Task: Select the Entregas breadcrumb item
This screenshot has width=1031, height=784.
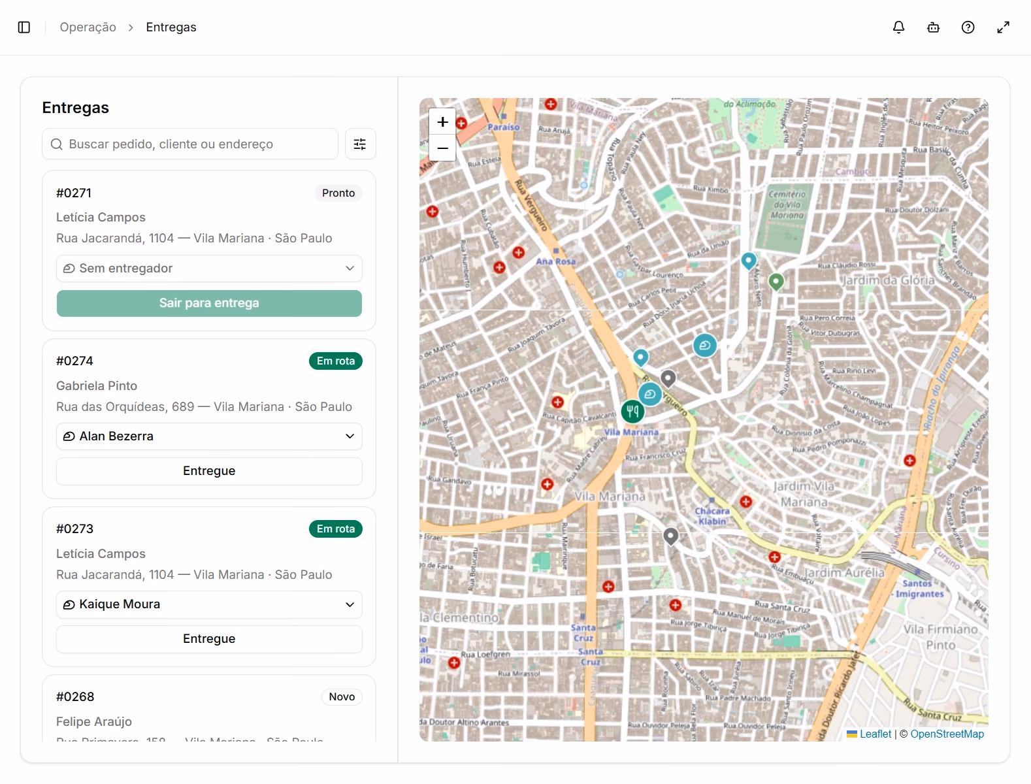Action: coord(171,27)
